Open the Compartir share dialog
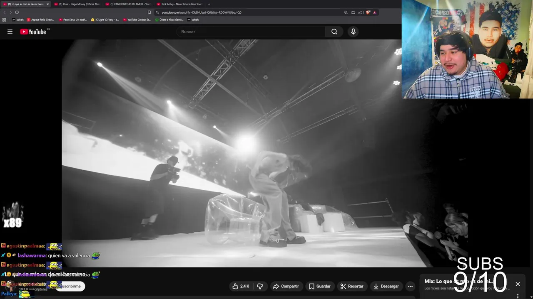 [286, 286]
